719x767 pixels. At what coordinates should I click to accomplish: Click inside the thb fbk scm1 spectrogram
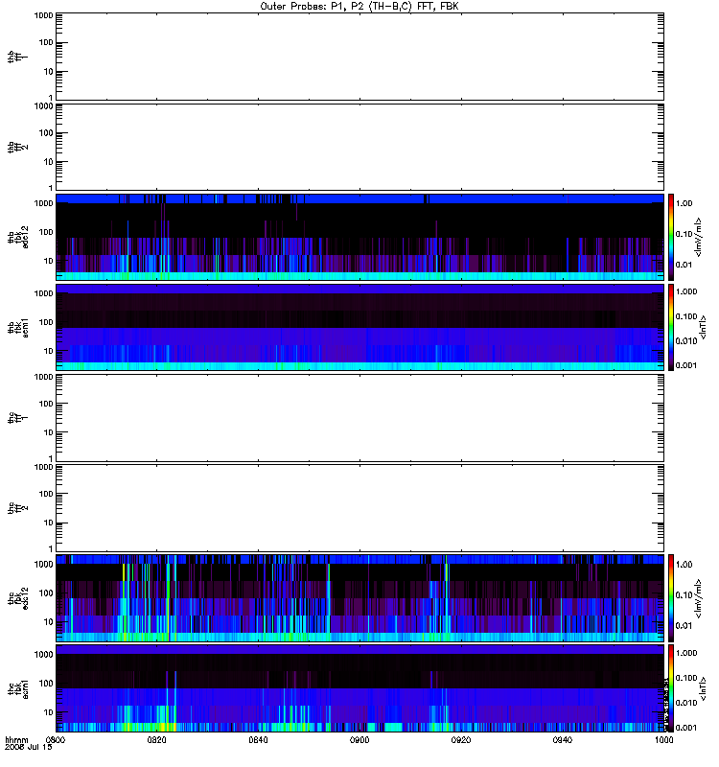(359, 327)
